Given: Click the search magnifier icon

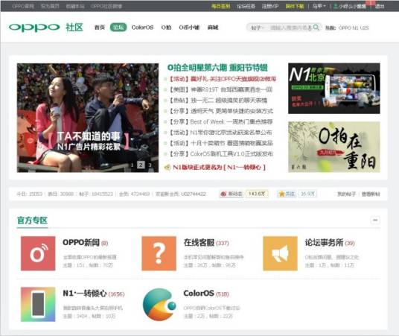Looking at the screenshot, I should 316,27.
